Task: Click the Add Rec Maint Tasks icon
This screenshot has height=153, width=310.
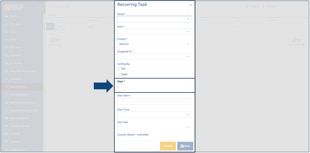Action: click(x=296, y=40)
